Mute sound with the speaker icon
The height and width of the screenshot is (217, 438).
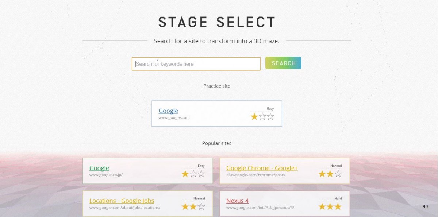click(x=425, y=206)
